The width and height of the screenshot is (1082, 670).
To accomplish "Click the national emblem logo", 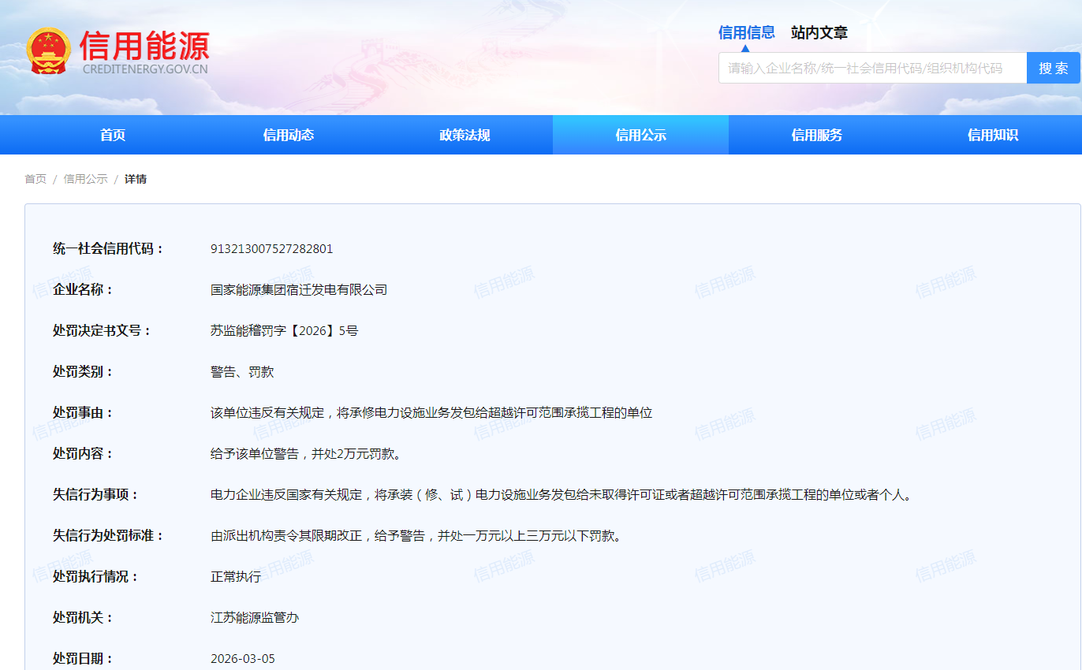I will click(x=47, y=51).
